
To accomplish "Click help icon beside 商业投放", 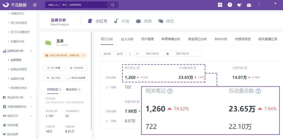I will (x=79, y=89).
